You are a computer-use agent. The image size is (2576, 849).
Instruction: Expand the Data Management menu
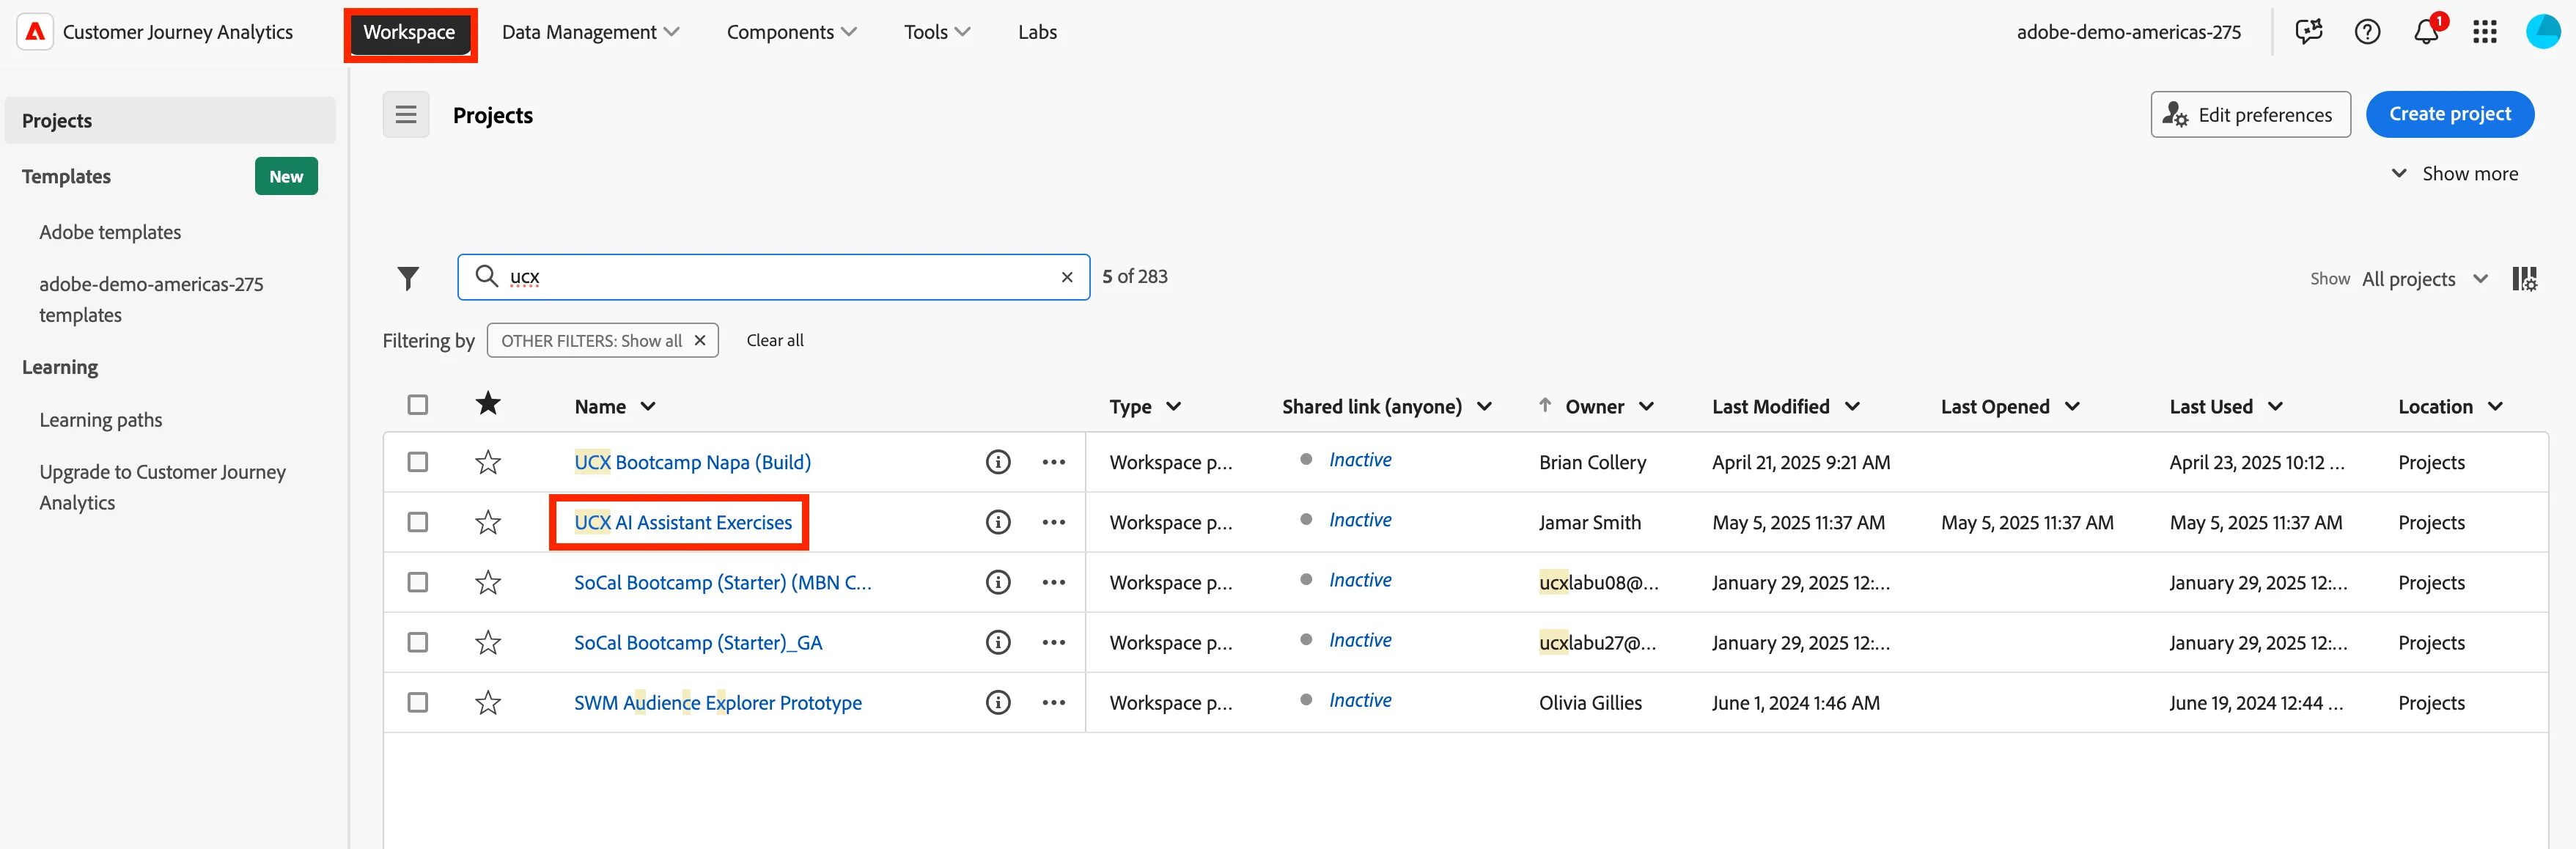pos(590,32)
